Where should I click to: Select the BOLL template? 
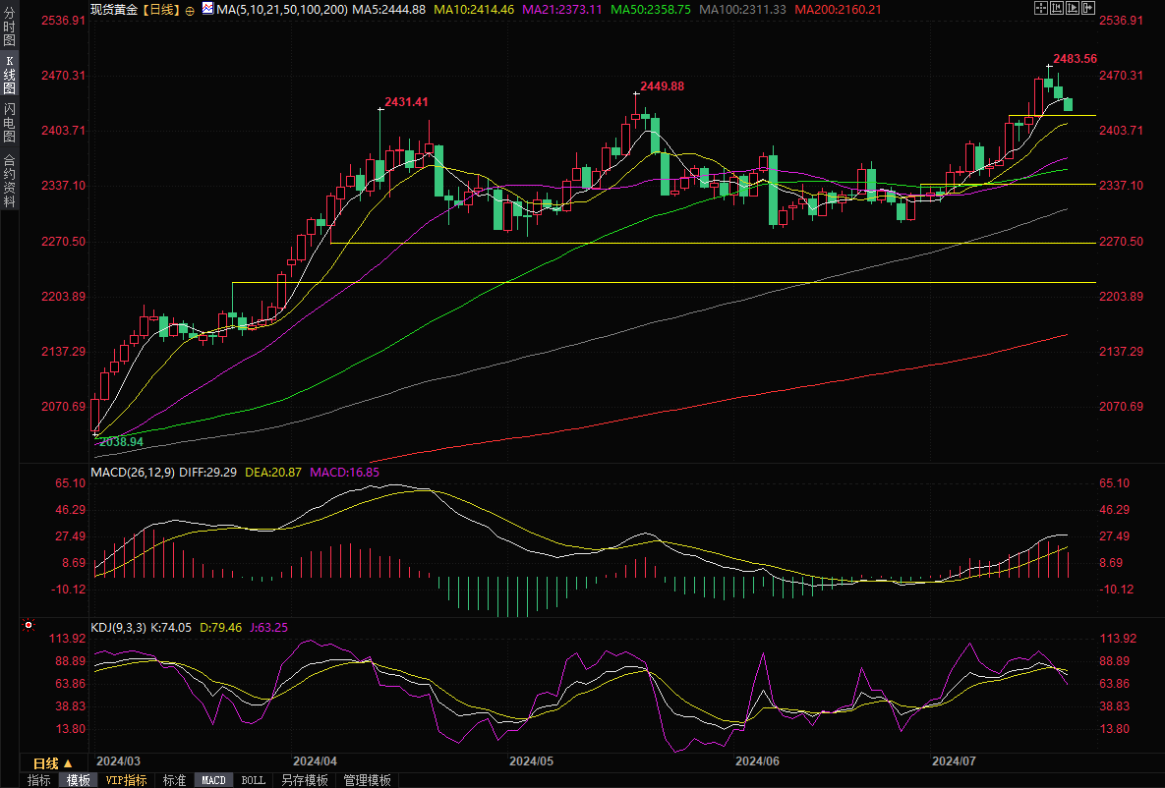[x=253, y=780]
